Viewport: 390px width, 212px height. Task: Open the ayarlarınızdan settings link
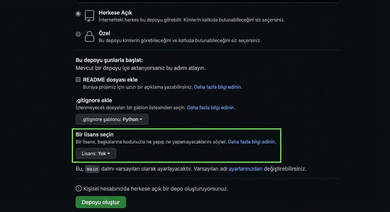[245, 168]
